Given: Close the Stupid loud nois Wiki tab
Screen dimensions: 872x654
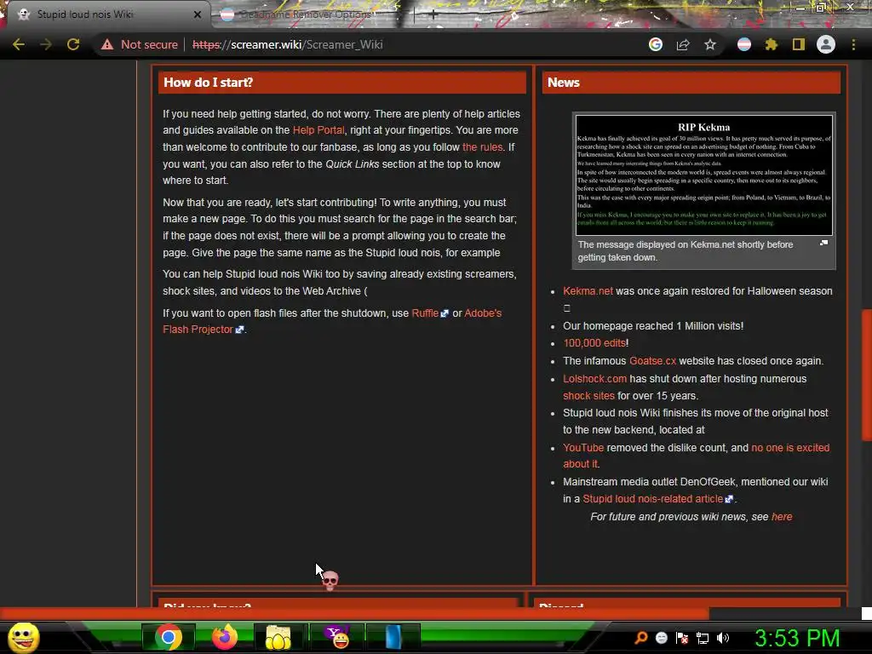Looking at the screenshot, I should (198, 14).
